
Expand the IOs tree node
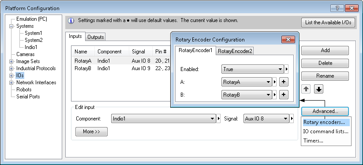pos(11,76)
